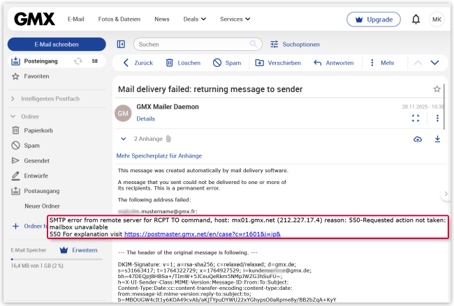Open the email's three-dot options menu
The width and height of the screenshot is (454, 306).
[437, 118]
